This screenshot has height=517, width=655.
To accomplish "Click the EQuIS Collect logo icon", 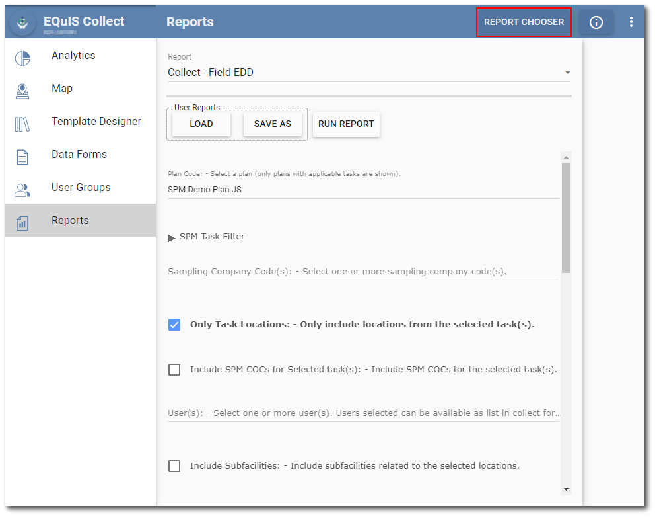I will [22, 21].
